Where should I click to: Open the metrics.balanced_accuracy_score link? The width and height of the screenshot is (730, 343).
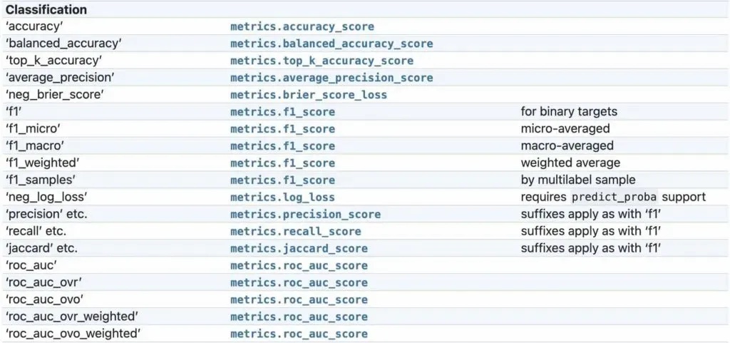click(331, 43)
